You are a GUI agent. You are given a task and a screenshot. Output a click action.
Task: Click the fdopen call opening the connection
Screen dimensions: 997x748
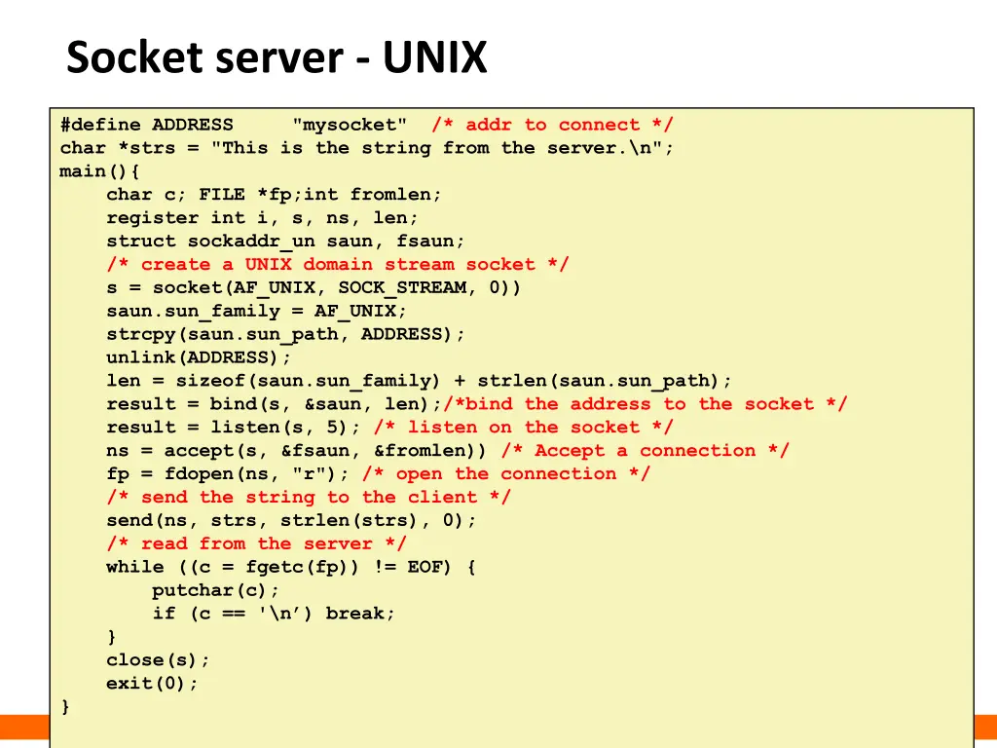[229, 473]
